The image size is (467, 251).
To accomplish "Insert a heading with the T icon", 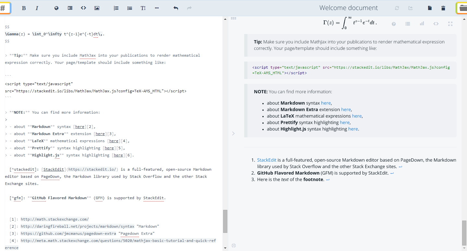I will pos(143,8).
